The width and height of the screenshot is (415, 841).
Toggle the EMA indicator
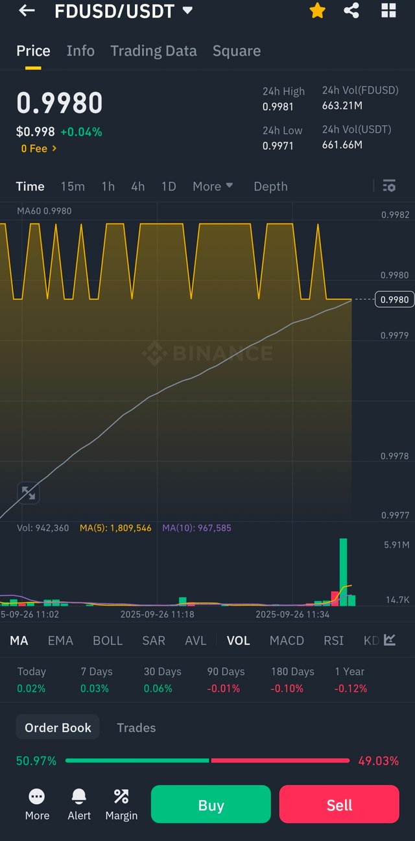pos(60,641)
